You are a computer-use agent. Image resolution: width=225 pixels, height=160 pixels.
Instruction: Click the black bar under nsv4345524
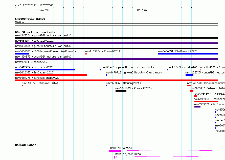(116, 38)
